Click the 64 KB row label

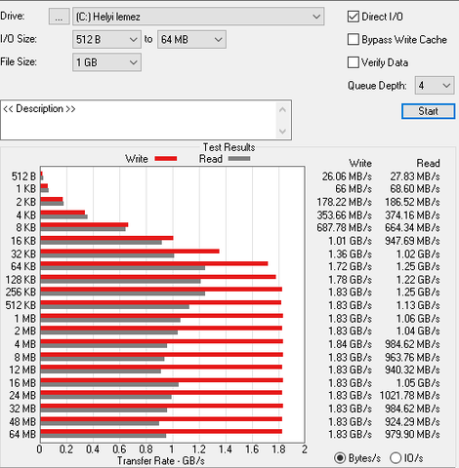click(x=23, y=266)
